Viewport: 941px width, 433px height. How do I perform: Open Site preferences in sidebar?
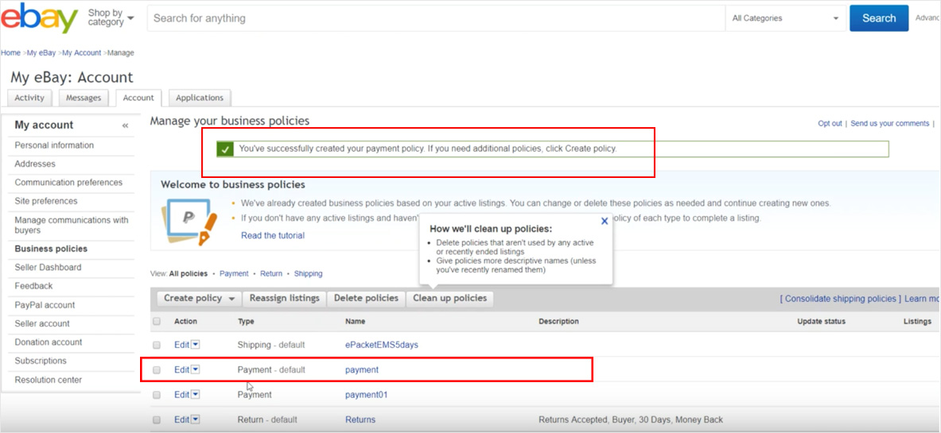coord(46,201)
